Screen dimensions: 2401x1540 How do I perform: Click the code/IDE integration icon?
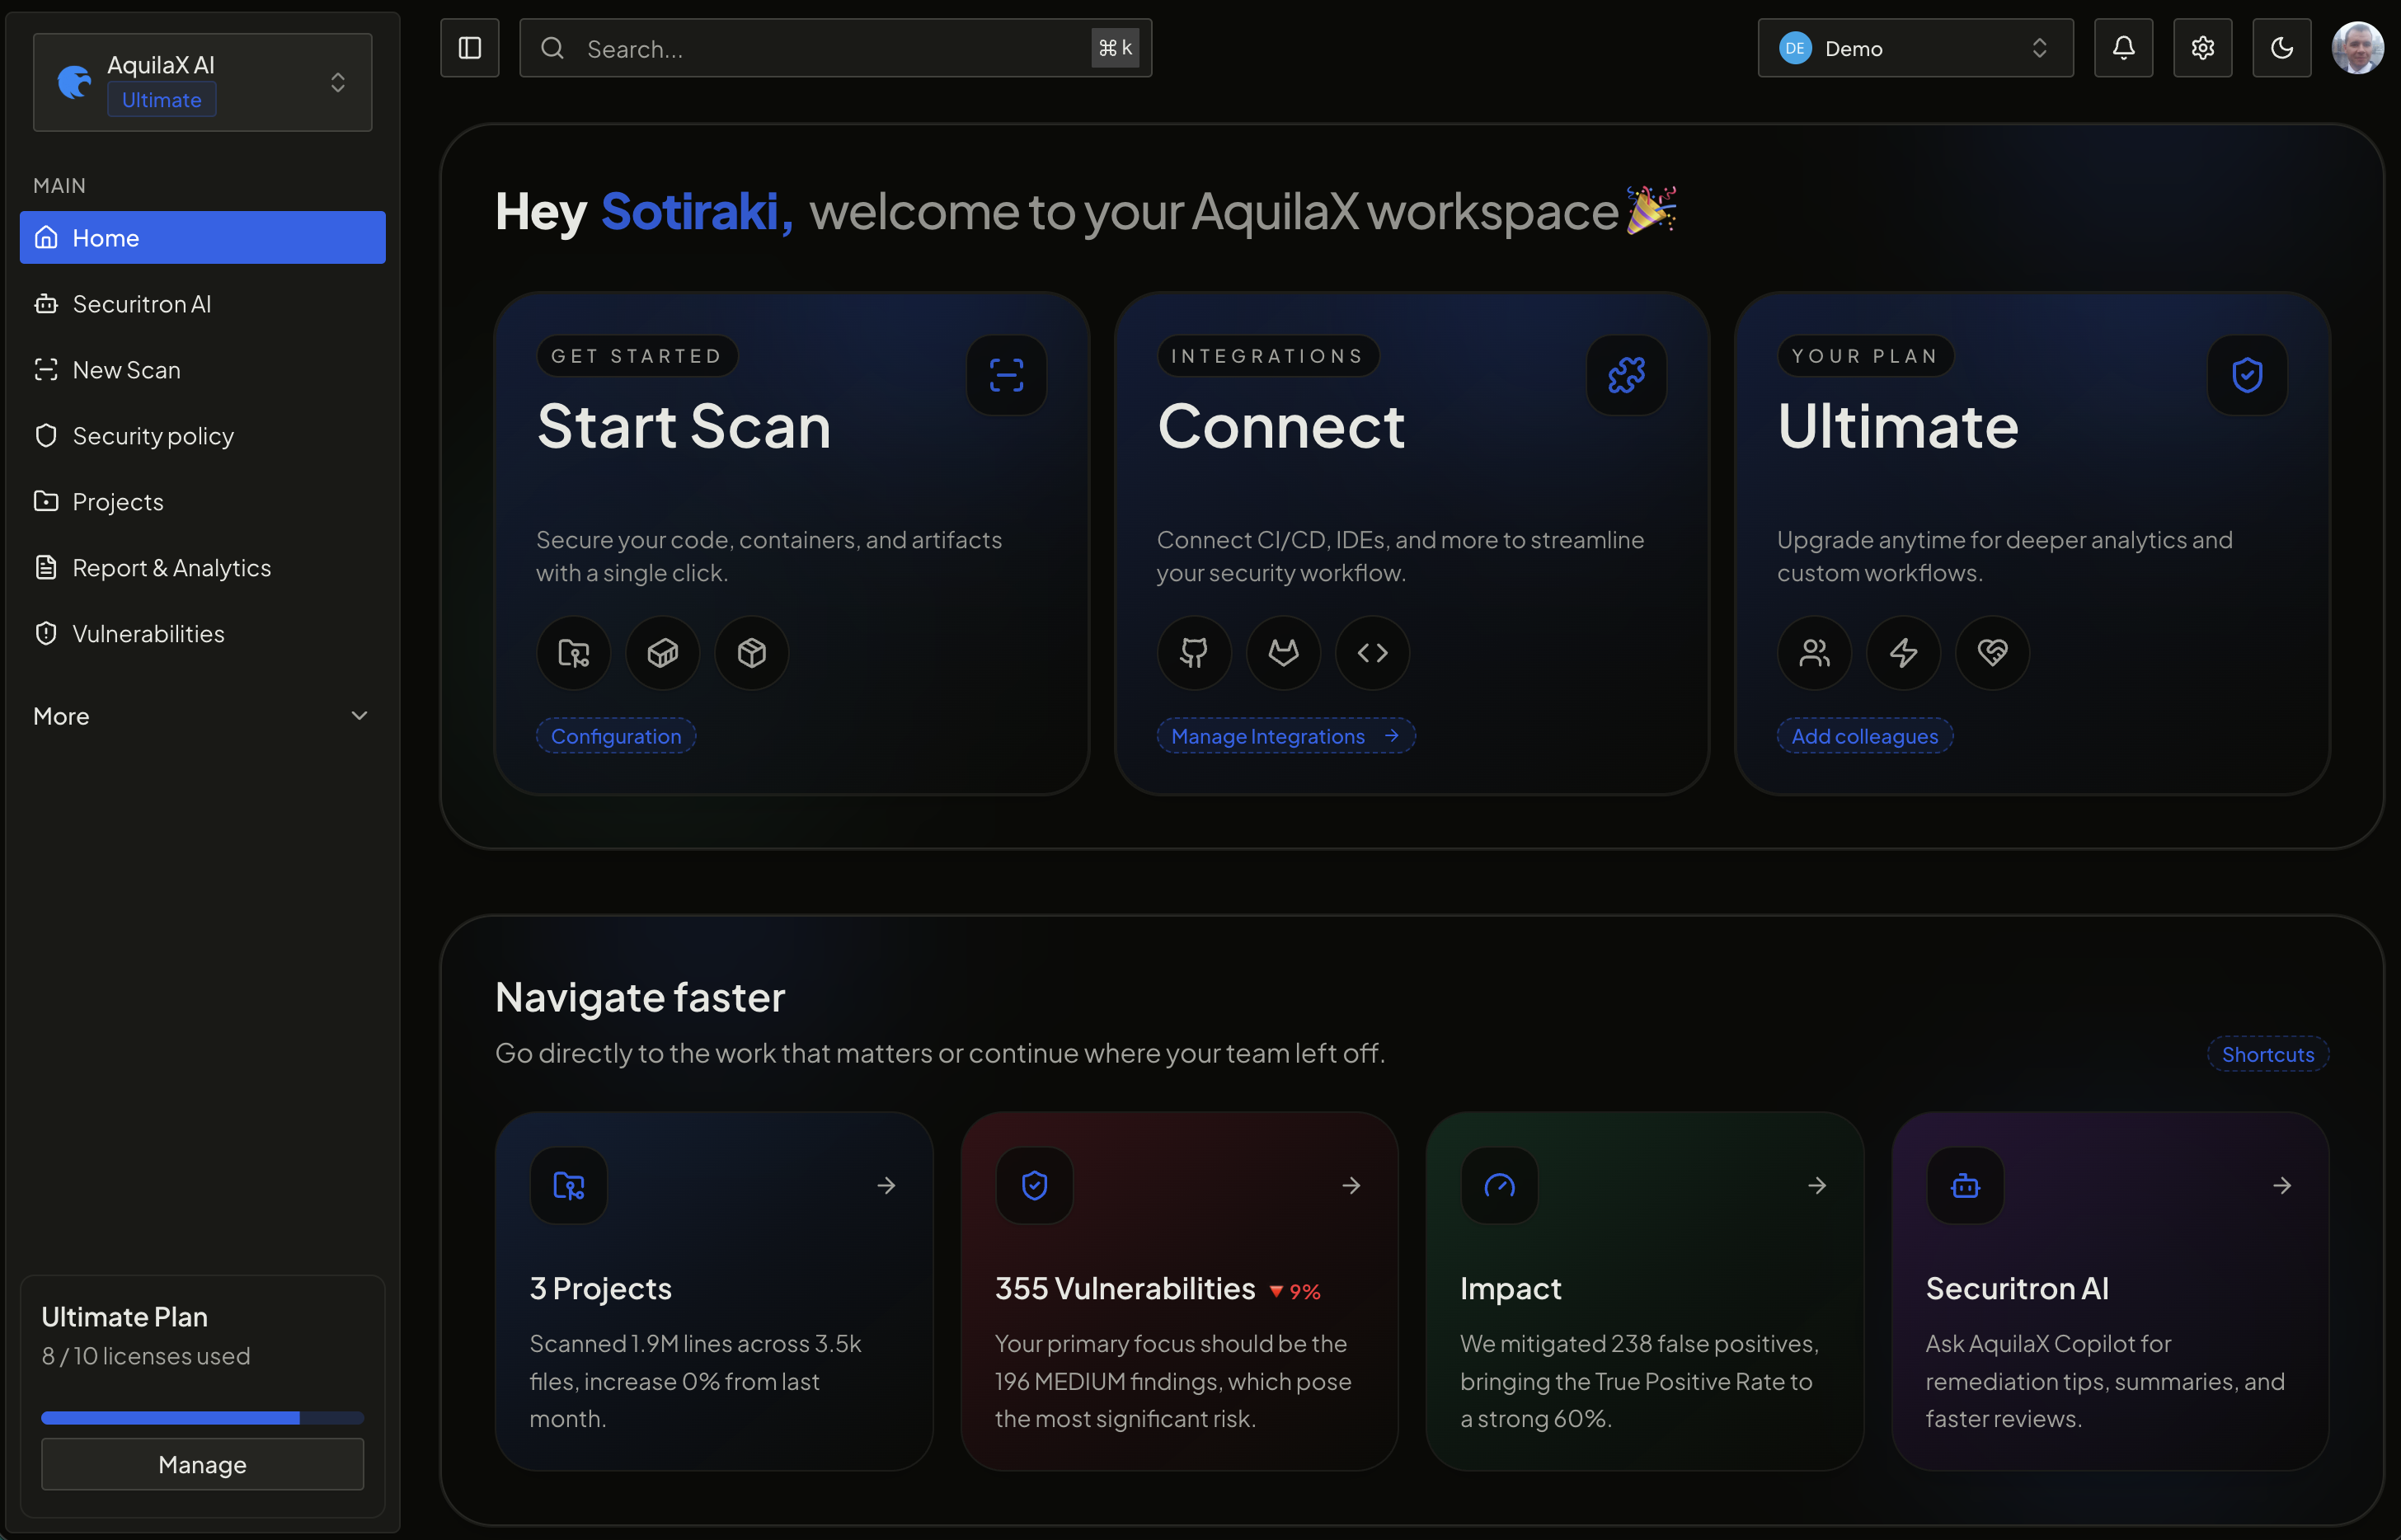1372,653
